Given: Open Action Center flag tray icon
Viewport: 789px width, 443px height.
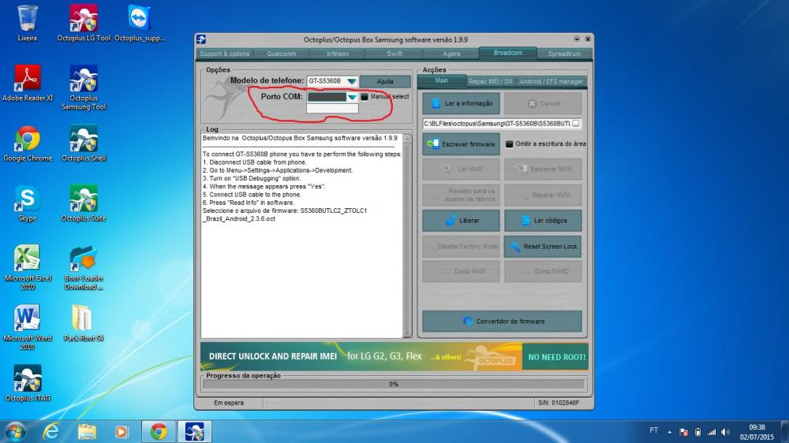Looking at the screenshot, I should [x=683, y=432].
